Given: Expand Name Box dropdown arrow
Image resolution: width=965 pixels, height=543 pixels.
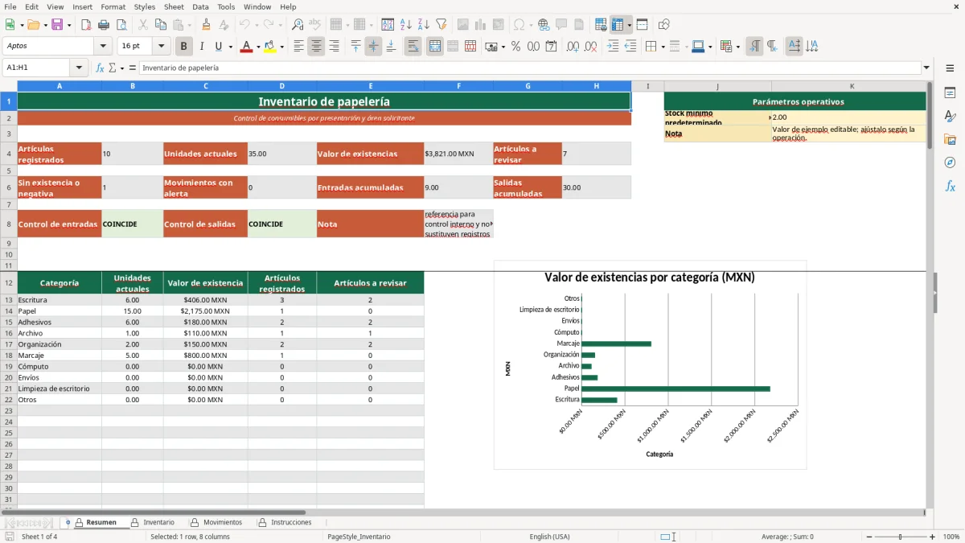Looking at the screenshot, I should (79, 68).
